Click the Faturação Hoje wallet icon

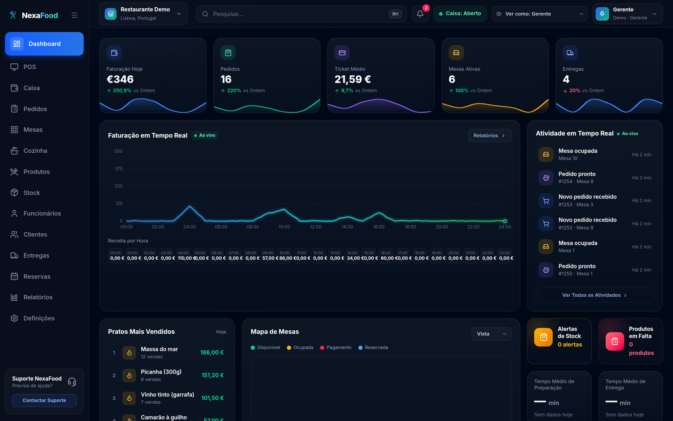pos(114,53)
